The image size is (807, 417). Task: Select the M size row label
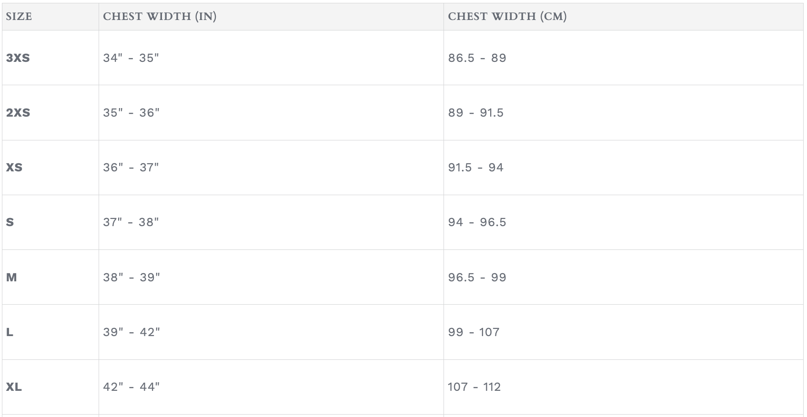pyautogui.click(x=11, y=277)
